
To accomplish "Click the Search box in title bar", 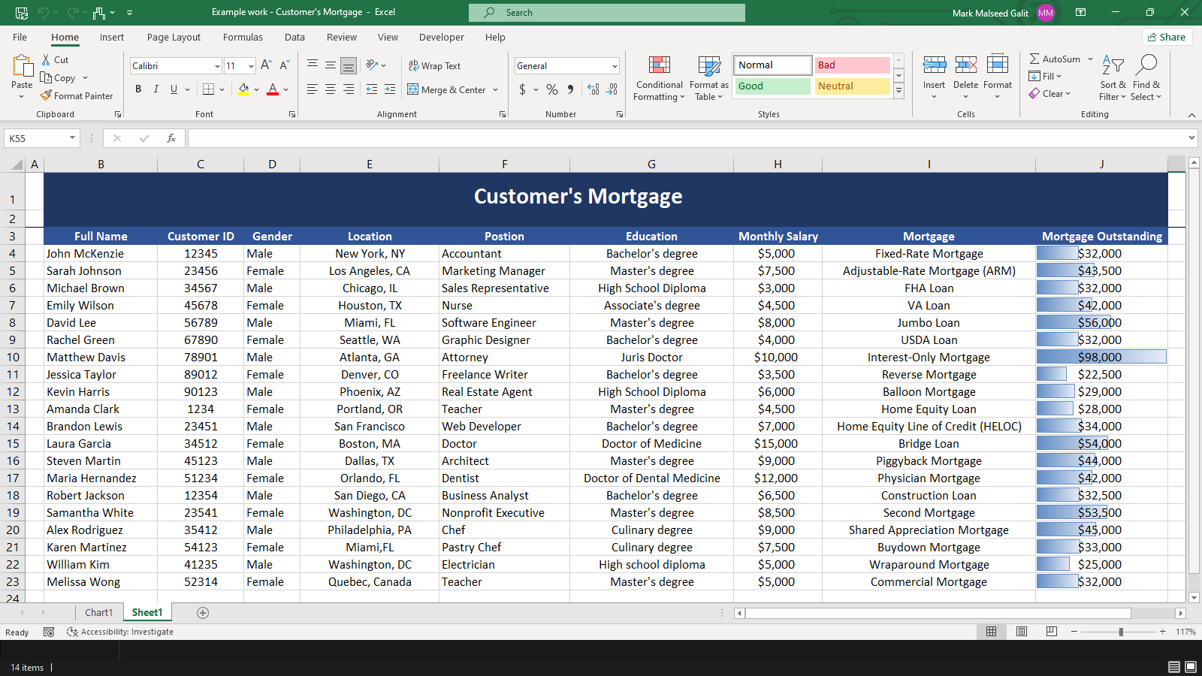I will pos(607,13).
